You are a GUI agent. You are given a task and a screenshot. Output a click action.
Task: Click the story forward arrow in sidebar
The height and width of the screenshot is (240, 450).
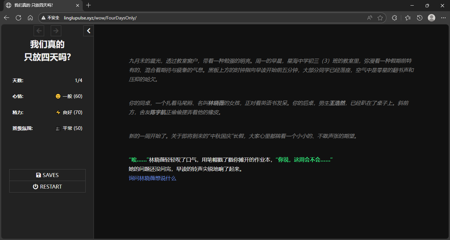click(x=56, y=31)
